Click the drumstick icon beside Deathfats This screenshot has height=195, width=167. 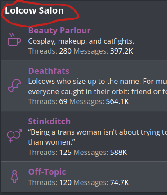point(14,86)
